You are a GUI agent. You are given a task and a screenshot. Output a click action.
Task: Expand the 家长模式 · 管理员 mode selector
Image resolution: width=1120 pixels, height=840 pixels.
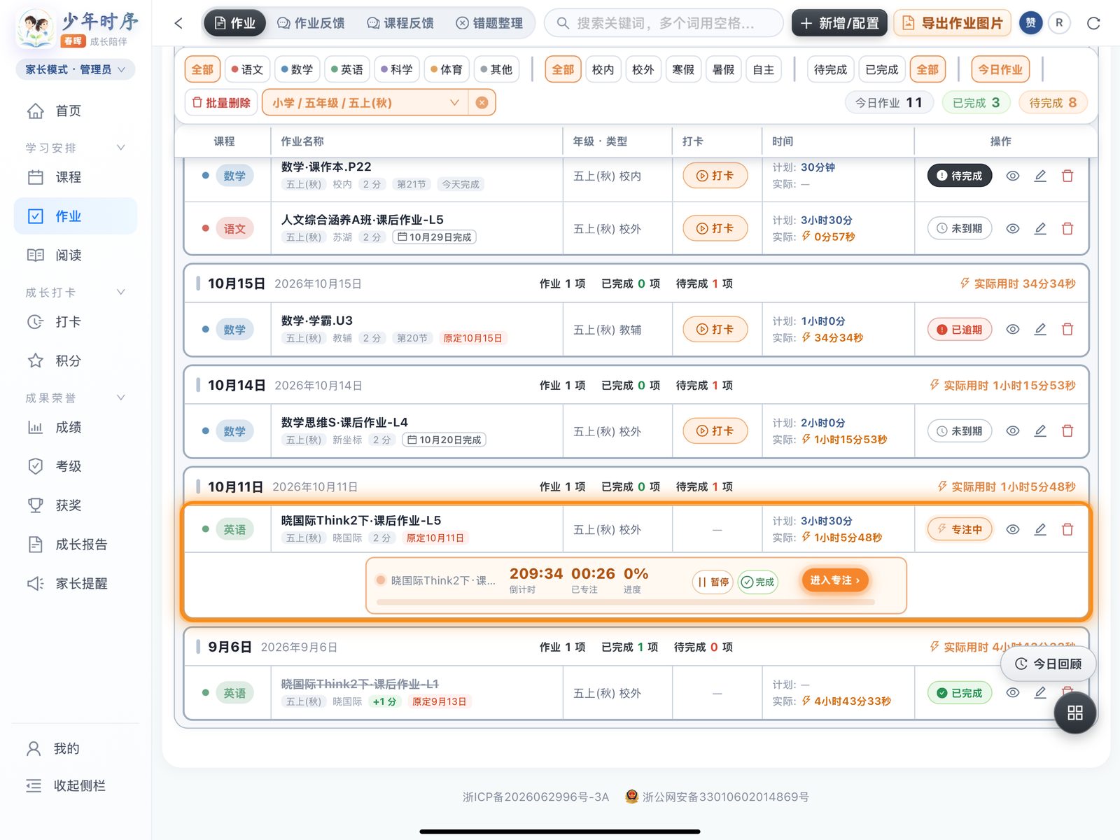click(75, 69)
